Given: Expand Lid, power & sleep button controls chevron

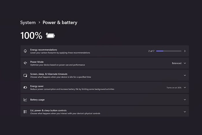Looking at the screenshot, I should 185,112.
